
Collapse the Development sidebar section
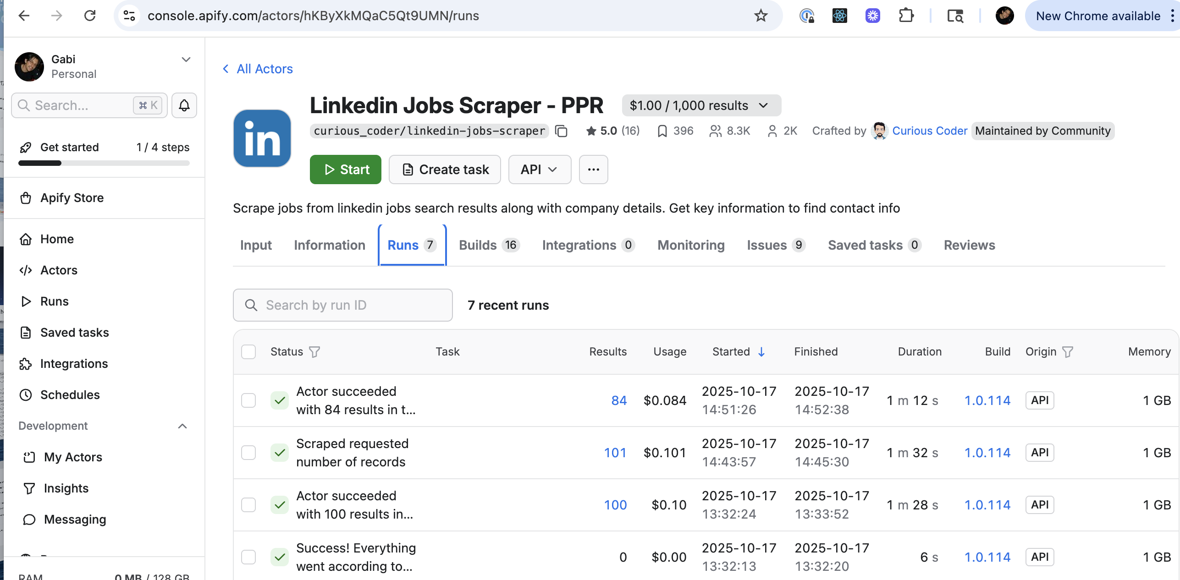pos(182,426)
